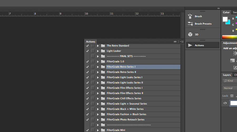Click the 3D panel label
The width and height of the screenshot is (237, 132).
point(196,34)
